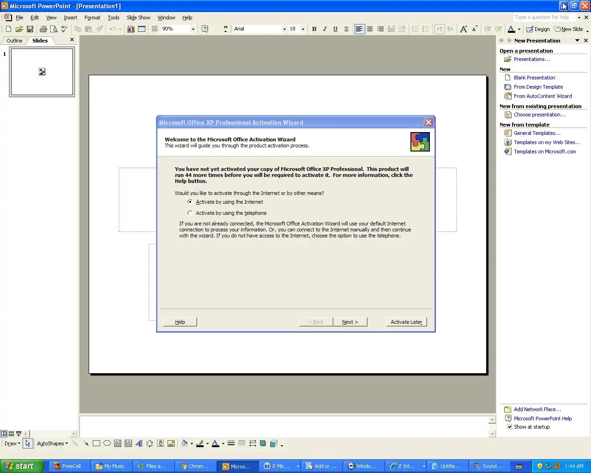Click the Print toolbar icon

tap(43, 29)
